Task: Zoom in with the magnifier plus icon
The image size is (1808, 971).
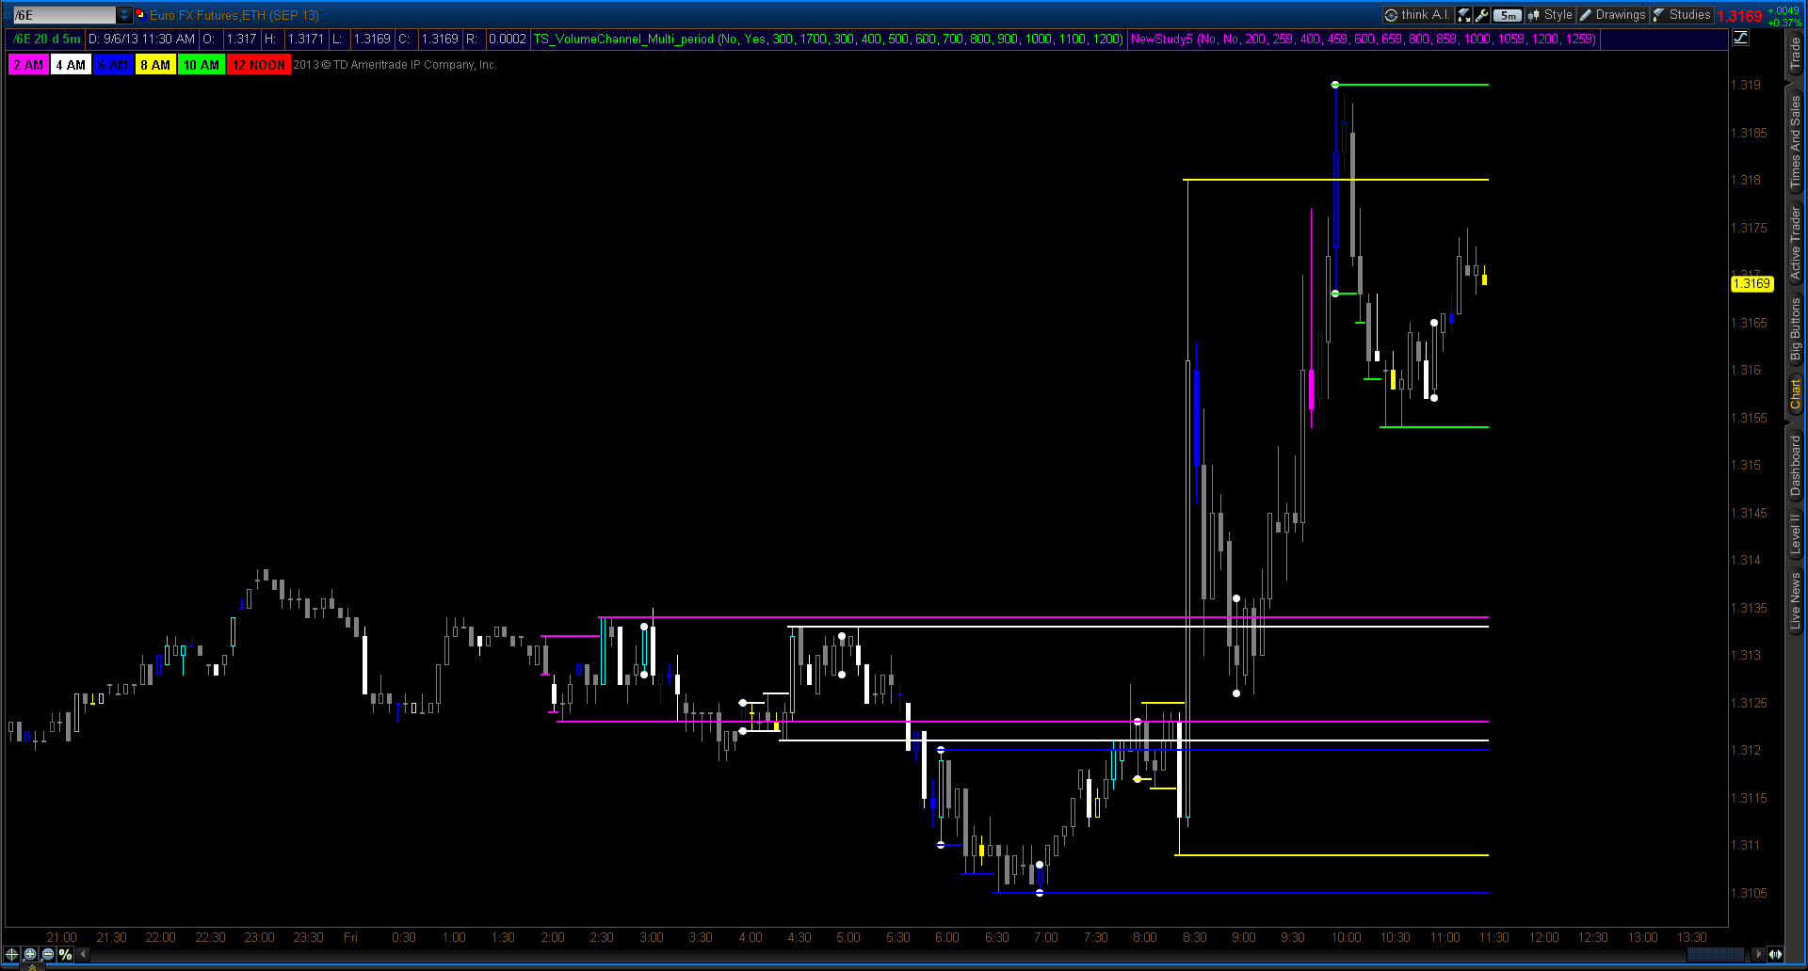Action: (30, 954)
